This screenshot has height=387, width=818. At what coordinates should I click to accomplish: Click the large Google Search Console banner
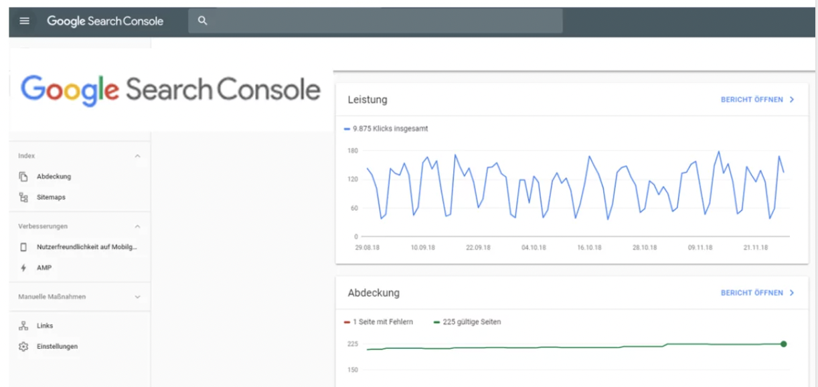pyautogui.click(x=171, y=89)
